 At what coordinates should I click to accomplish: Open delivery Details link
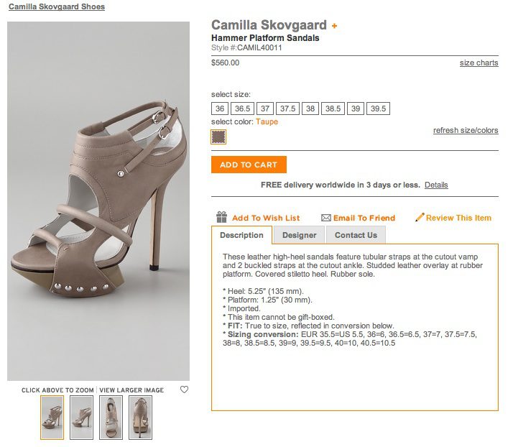[x=436, y=185]
